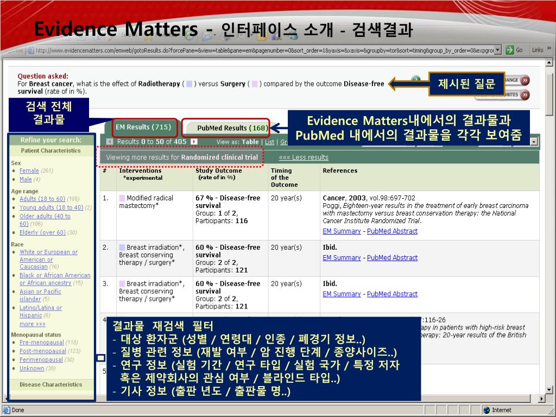Open EM Summary for result 2
This screenshot has width=556, height=417.
point(342,258)
